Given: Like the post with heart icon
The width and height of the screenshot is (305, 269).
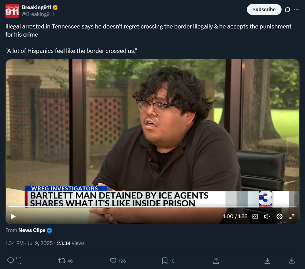Looking at the screenshot, I should point(113,261).
